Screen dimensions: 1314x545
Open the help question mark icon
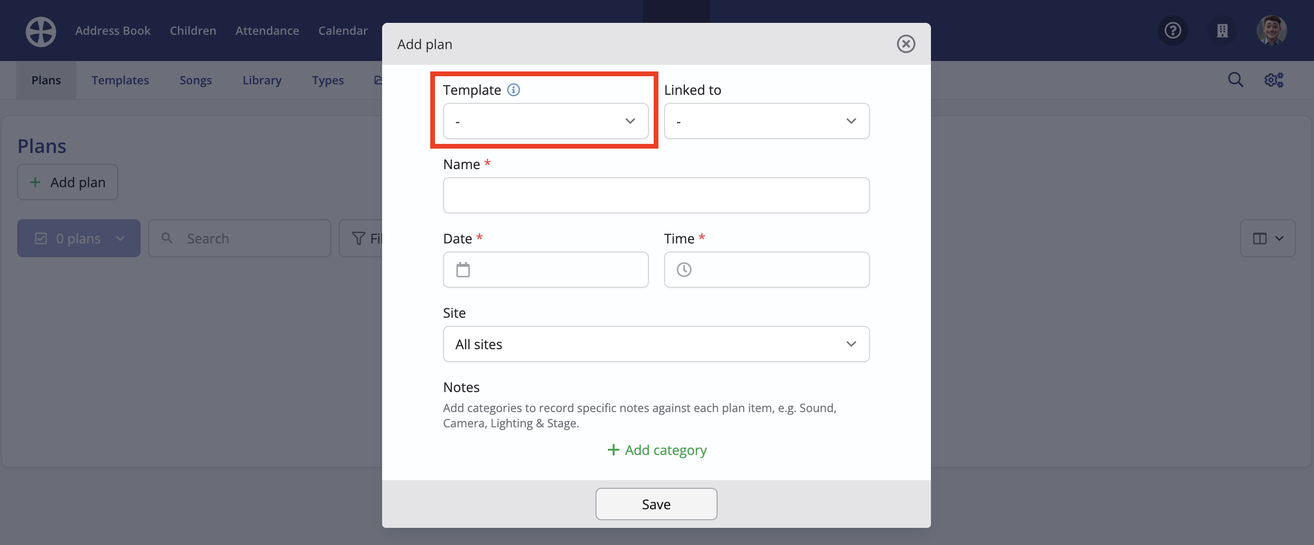[x=1172, y=30]
